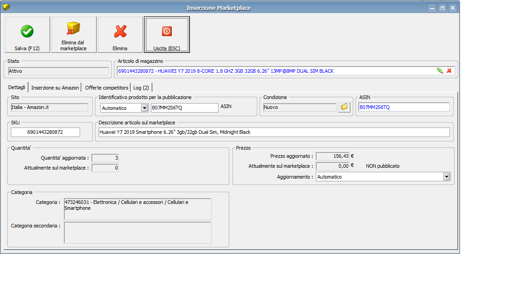Remove warehouse article with small red X
The width and height of the screenshot is (521, 293).
[x=449, y=71]
